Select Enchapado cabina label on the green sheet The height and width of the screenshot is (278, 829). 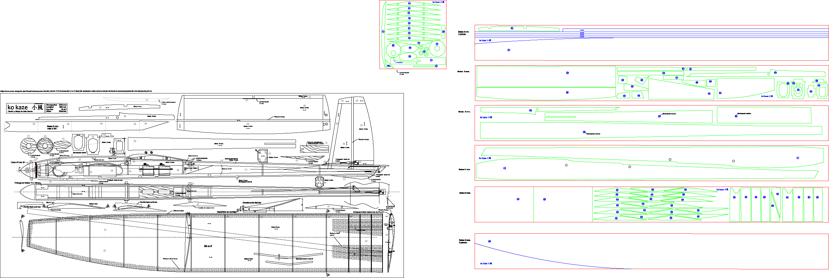[x=744, y=113]
